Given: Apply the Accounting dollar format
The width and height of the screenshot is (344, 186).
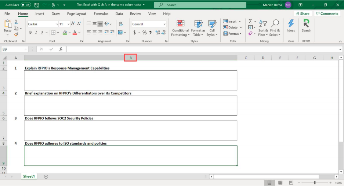Looking at the screenshot, I should coord(134,33).
